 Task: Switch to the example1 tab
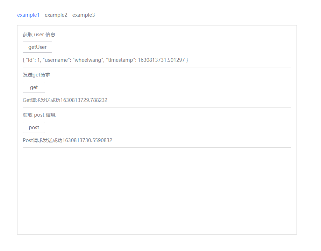coord(28,15)
